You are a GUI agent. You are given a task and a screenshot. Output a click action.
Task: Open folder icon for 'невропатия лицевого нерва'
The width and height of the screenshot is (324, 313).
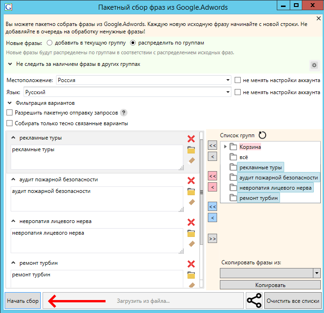click(x=191, y=233)
